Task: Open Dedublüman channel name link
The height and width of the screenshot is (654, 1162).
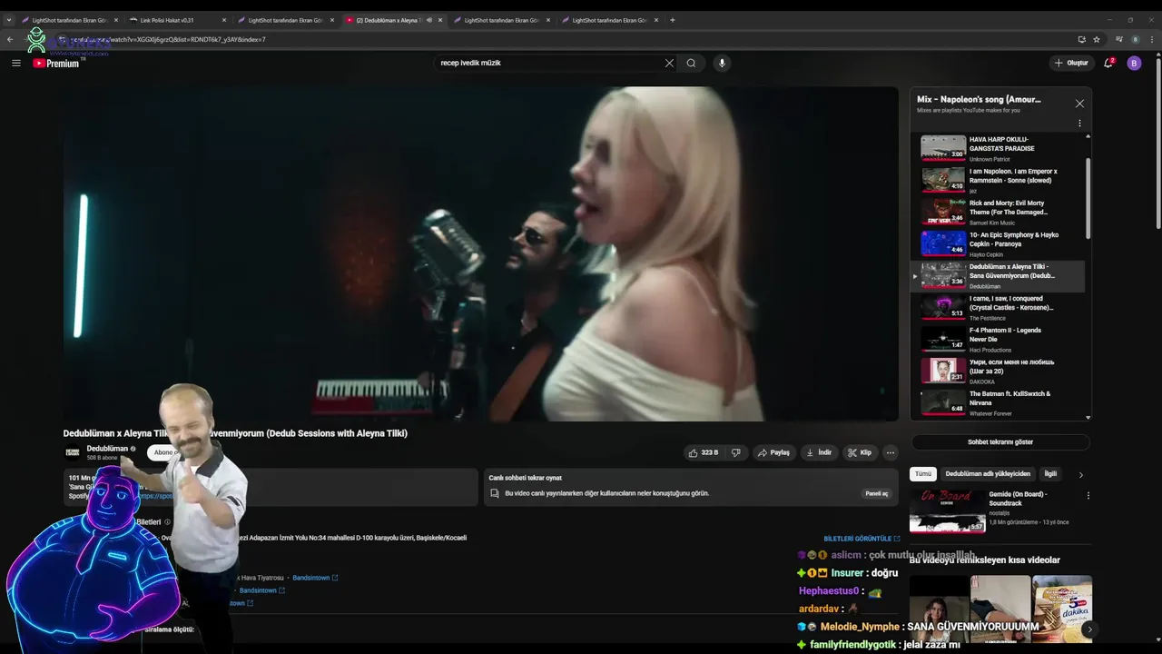Action: pos(107,449)
